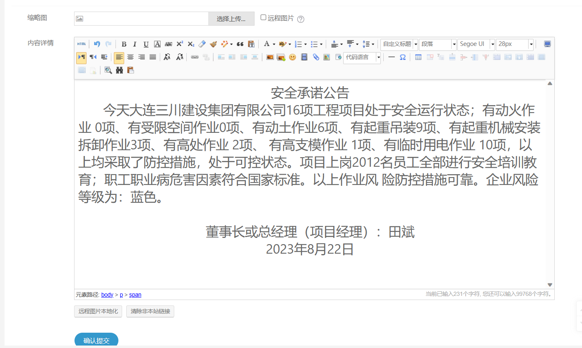582x348 pixels.
Task: Click the editor scrollbar down arrow
Action: point(550,285)
